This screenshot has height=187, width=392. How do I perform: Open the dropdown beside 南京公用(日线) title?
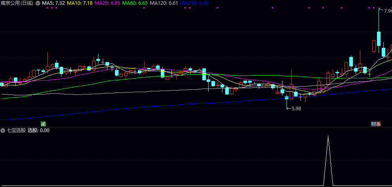(x=38, y=3)
